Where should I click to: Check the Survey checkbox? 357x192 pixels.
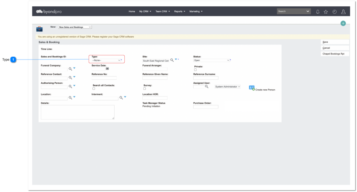click(x=144, y=88)
